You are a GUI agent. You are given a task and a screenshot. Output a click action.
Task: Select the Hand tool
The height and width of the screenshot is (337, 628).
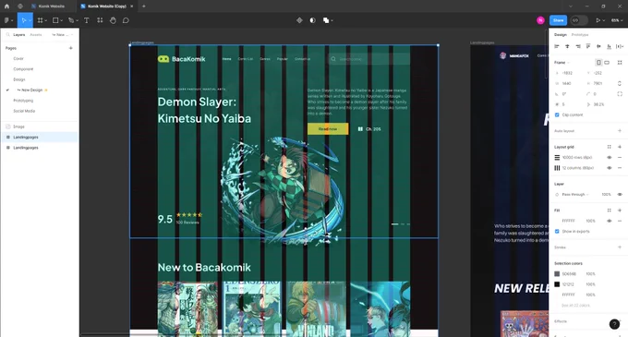point(113,20)
